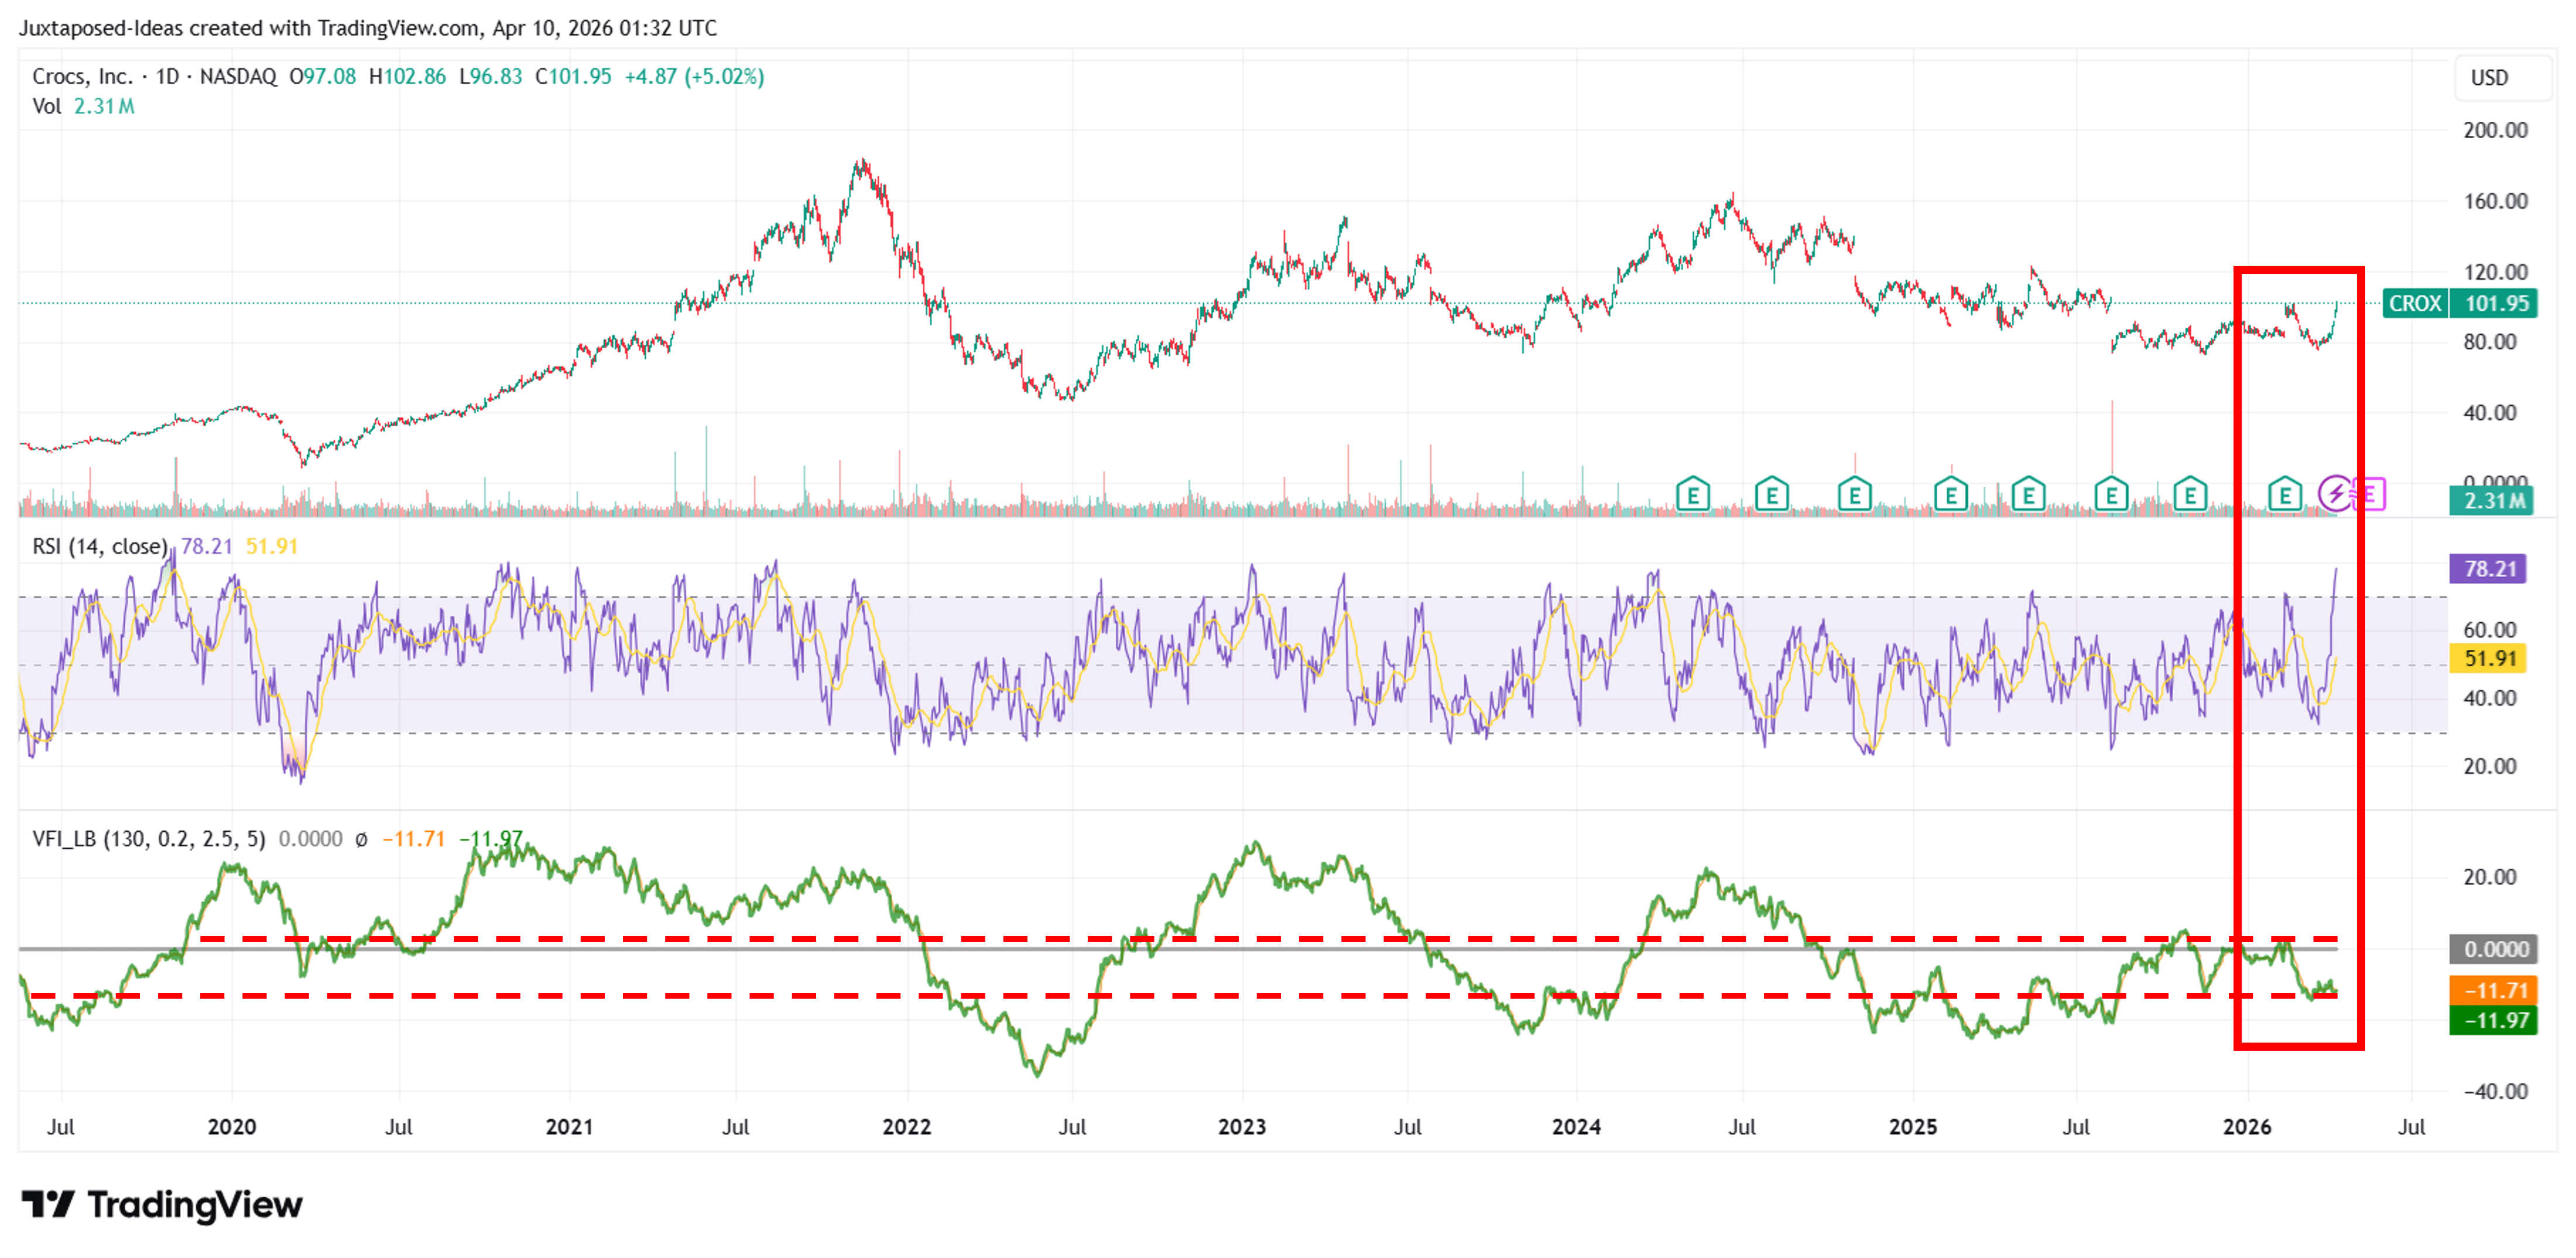Click the pink upcoming earnings E icon
Viewport: 2576px width, 1258px height.
(x=2371, y=493)
